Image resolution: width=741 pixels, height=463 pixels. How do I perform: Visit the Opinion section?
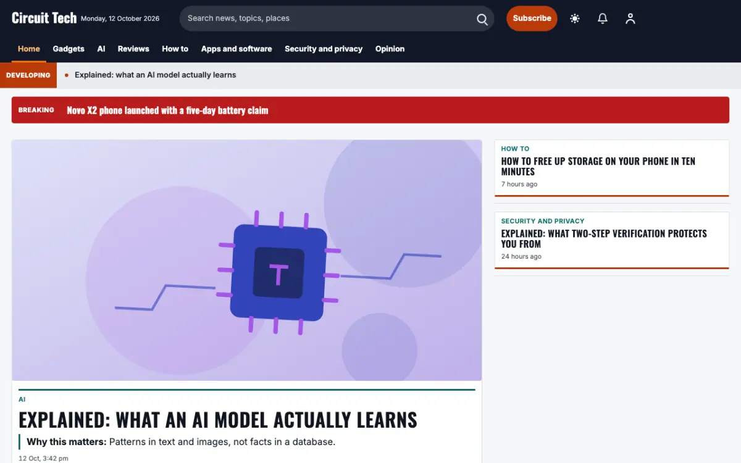pyautogui.click(x=390, y=49)
